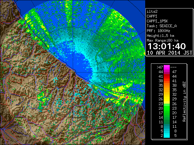The width and height of the screenshot is (194, 145).
Task: Pick the red-orange 38–41 dBZ swatch
Action: coord(167,81)
